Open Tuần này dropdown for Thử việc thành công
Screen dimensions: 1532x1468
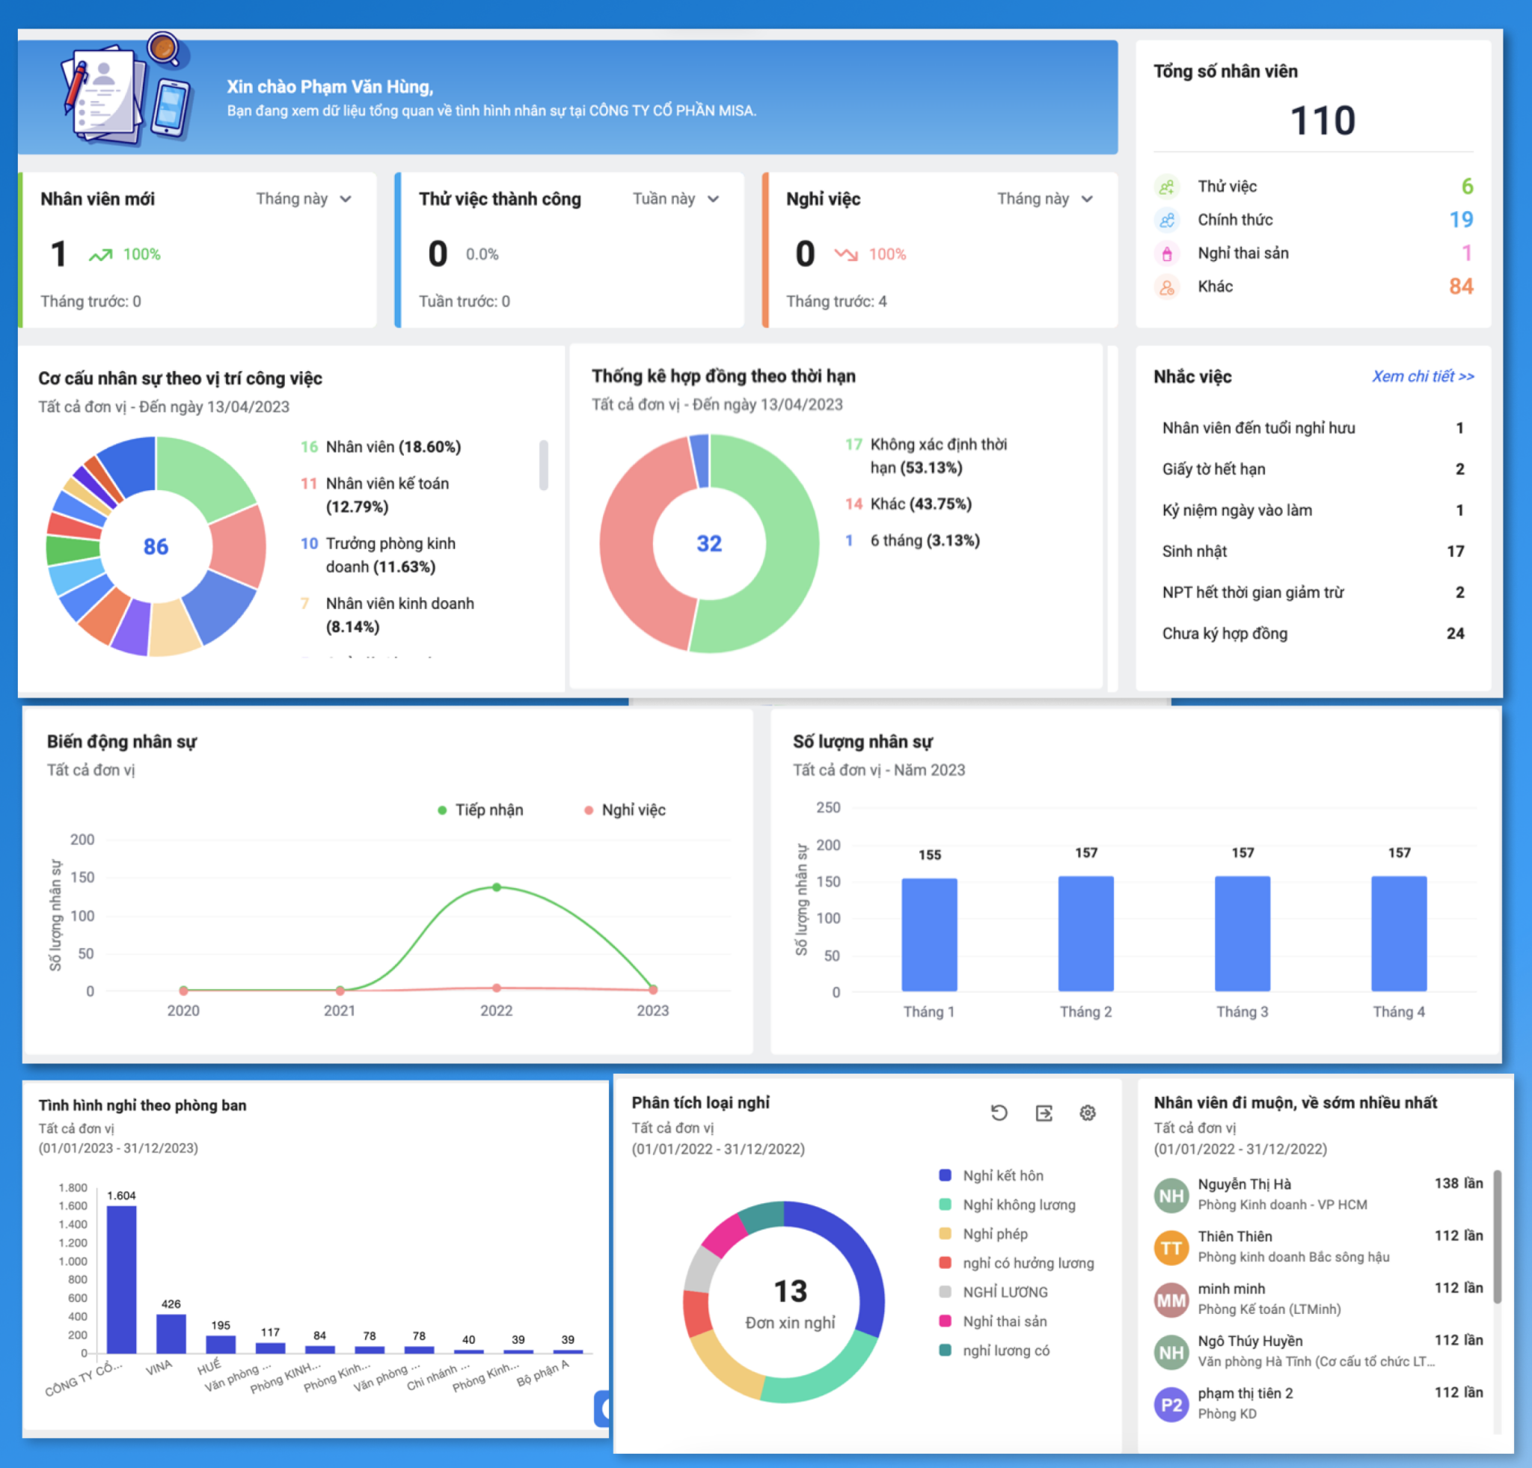[x=675, y=198]
